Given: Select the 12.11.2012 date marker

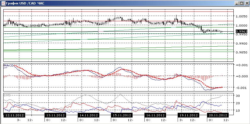Looking at the screenshot, I should (14, 115).
